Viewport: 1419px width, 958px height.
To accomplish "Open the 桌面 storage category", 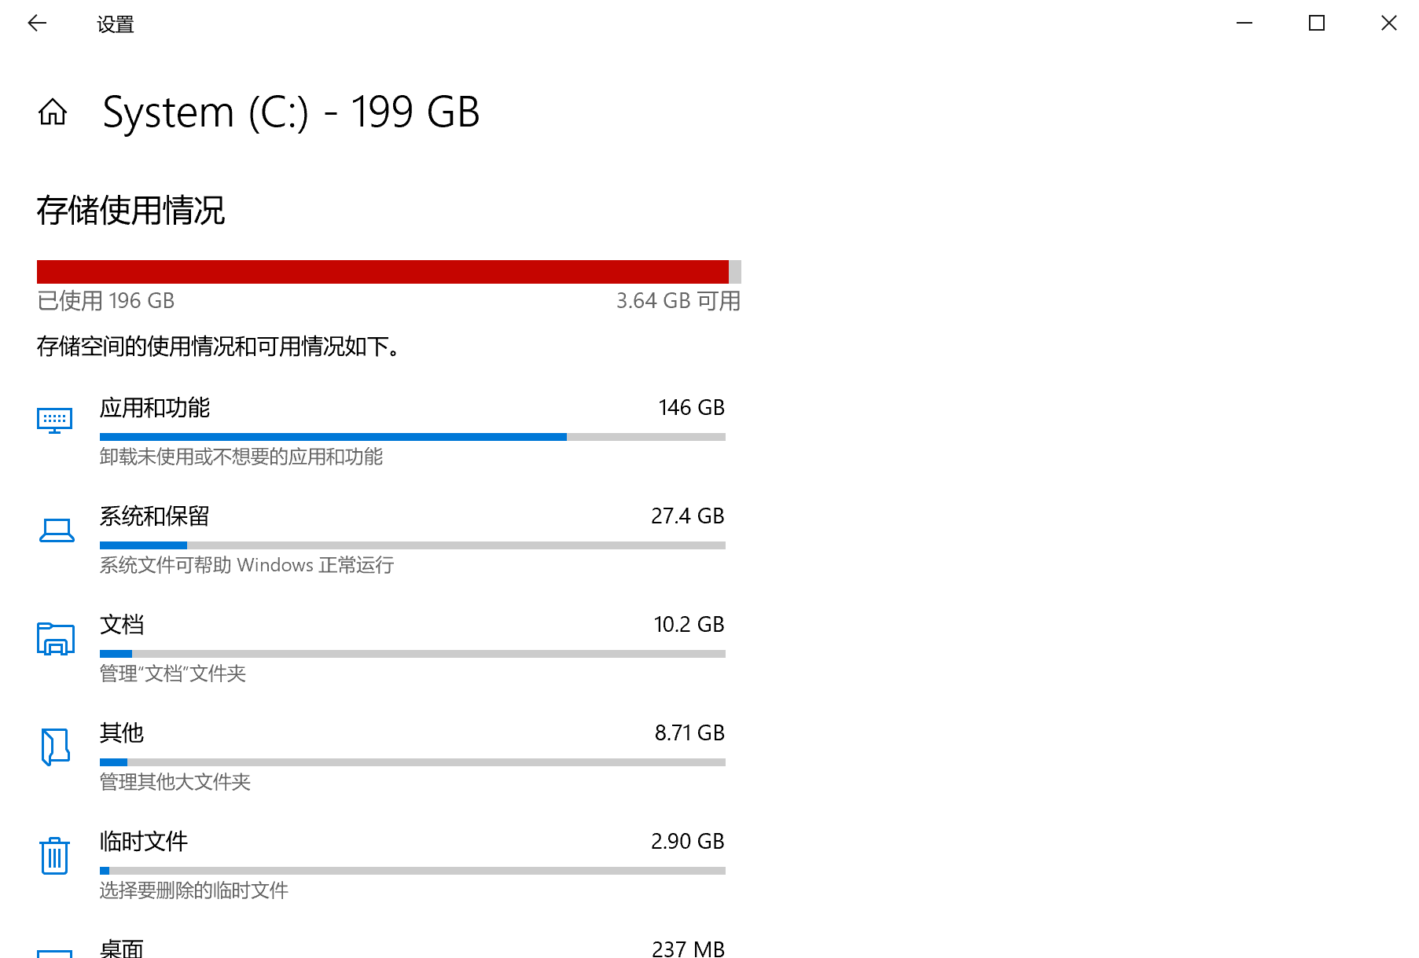I will tap(122, 949).
